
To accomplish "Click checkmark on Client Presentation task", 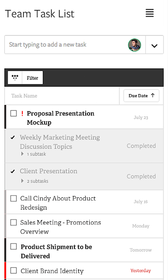I will (13, 171).
